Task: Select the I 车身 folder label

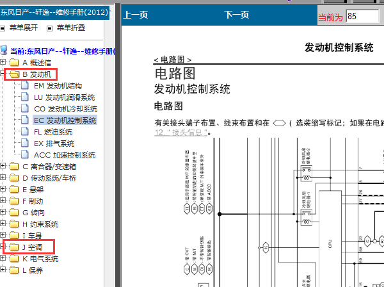Action: 33,236
